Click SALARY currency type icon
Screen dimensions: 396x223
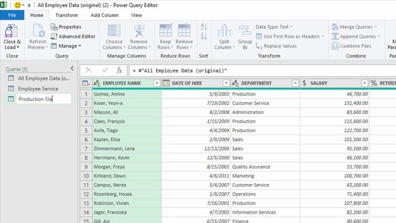tap(304, 83)
